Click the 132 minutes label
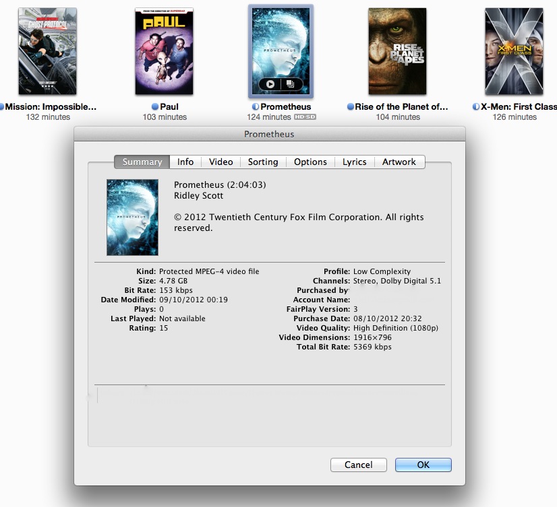 coord(48,116)
